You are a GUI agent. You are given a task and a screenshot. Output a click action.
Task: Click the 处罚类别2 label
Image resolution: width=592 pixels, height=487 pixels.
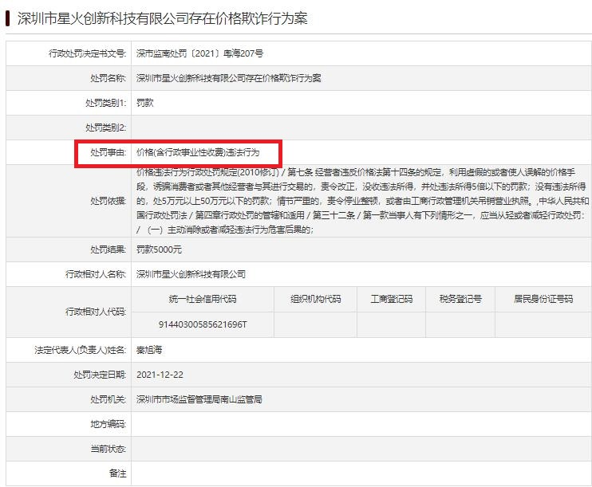click(x=105, y=128)
